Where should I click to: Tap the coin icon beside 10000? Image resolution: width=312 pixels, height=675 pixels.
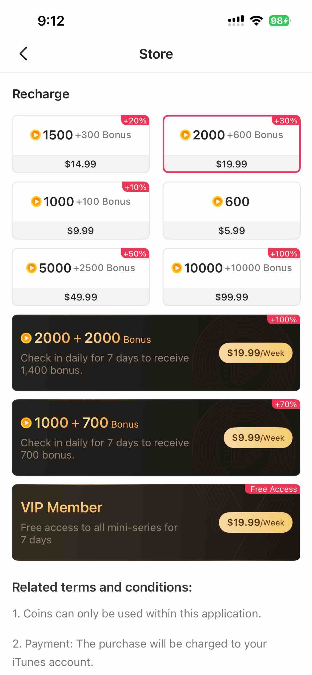[x=177, y=268]
